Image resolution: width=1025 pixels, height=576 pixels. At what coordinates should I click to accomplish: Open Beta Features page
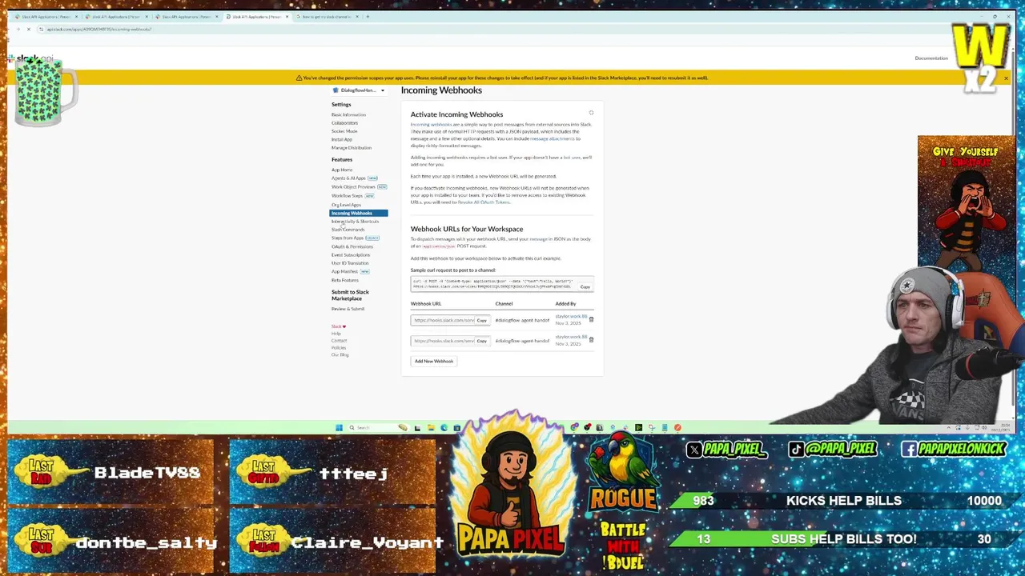[345, 280]
